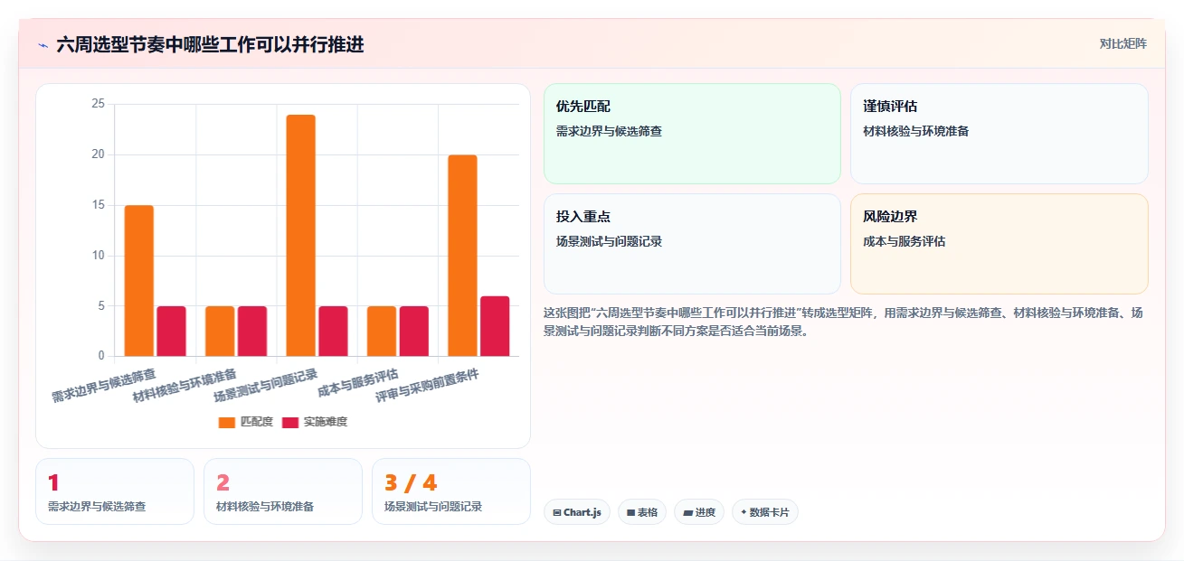Click 成本与服务评估 text in 风险边界 card
This screenshot has width=1184, height=561.
905,241
